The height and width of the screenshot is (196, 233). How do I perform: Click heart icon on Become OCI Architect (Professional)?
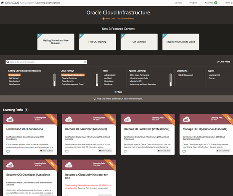125,151
